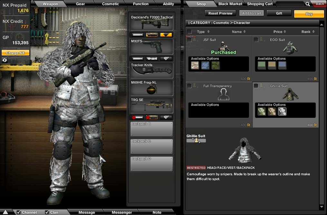Sort items by Name column
This screenshot has height=215, width=327.
point(238,32)
